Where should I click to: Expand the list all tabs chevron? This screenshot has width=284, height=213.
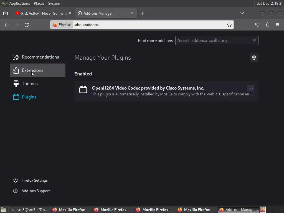(x=242, y=13)
